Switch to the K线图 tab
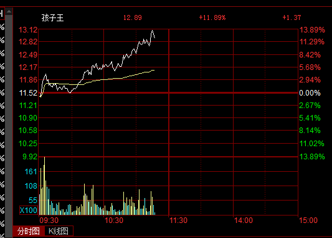Image resolution: width=332 pixels, height=238 pixels. (x=59, y=231)
